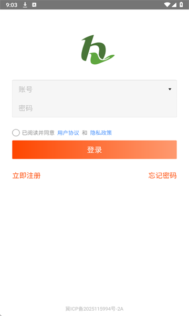The width and height of the screenshot is (189, 316).
Task: Focus the 密码 password input field
Action: [x=94, y=108]
